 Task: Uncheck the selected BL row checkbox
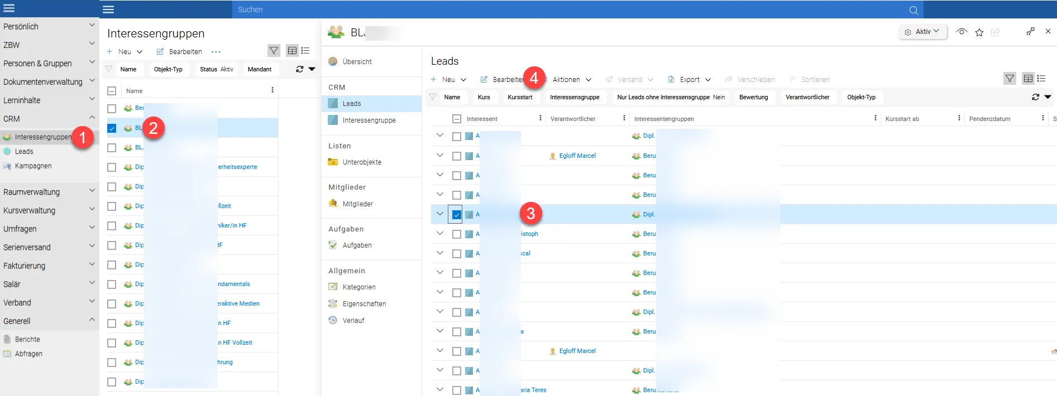pyautogui.click(x=112, y=128)
